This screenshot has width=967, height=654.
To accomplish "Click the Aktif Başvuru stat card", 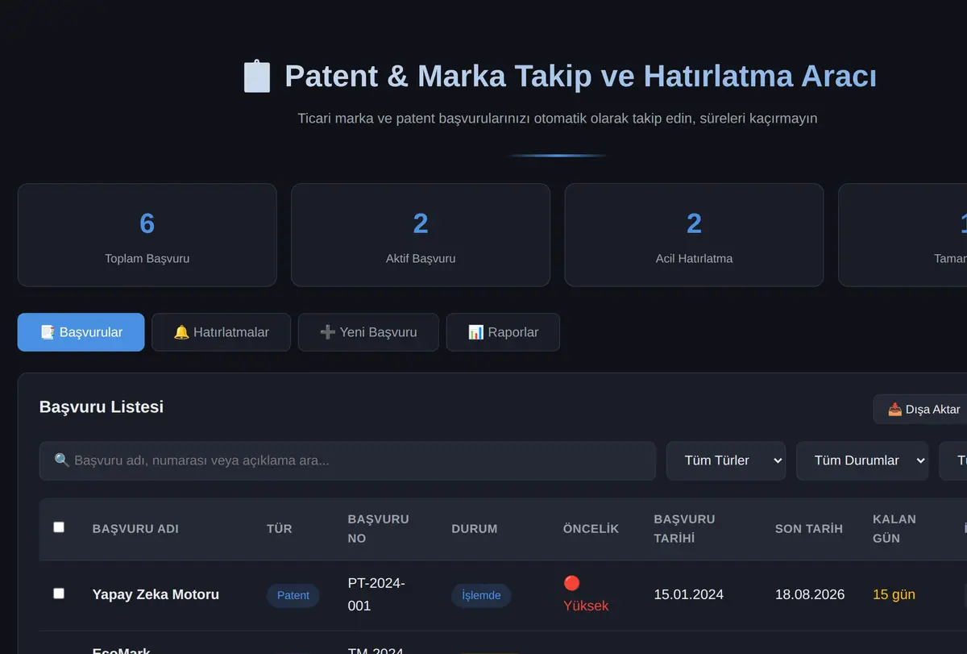I will (x=421, y=235).
